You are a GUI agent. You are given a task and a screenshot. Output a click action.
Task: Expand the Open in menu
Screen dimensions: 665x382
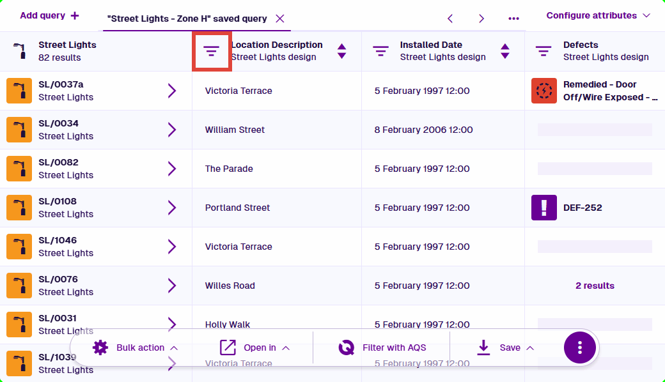coord(254,348)
